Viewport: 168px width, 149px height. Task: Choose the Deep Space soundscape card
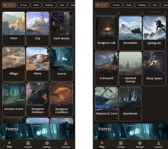tap(154, 69)
